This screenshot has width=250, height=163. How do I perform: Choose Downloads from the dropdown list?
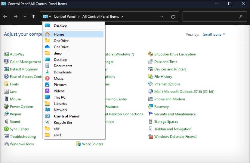73,72
